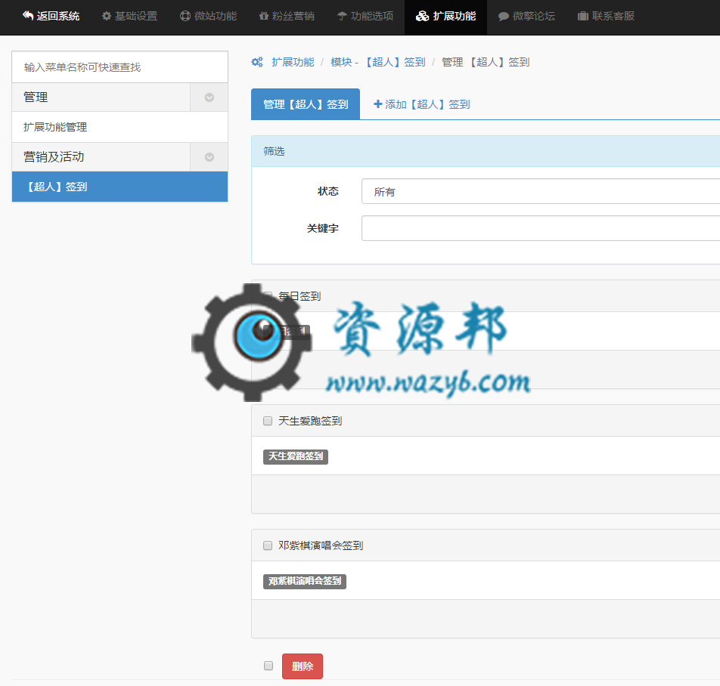
Task: Click the lifebuoy icon beside 微站功能
Action: [x=185, y=16]
